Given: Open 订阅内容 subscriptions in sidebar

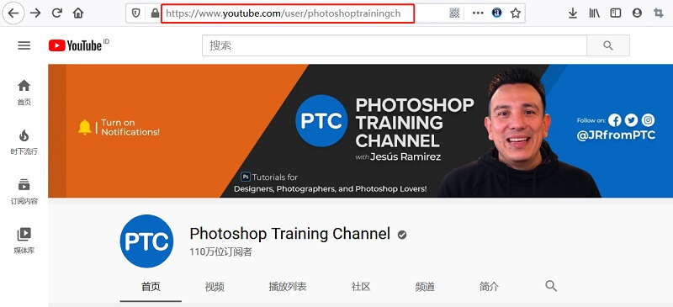Looking at the screenshot, I should [x=24, y=192].
